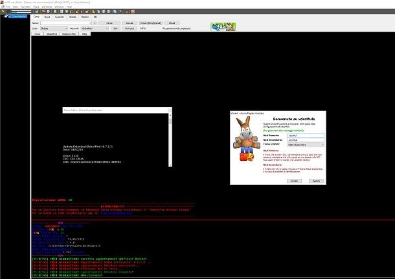Click the mule mascot image in Wizard
Image resolution: width=395 pixels, height=279 pixels.
tap(246, 139)
